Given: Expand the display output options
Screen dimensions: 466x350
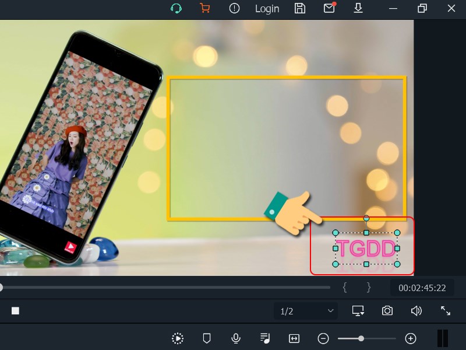Looking at the screenshot, I should (x=358, y=311).
